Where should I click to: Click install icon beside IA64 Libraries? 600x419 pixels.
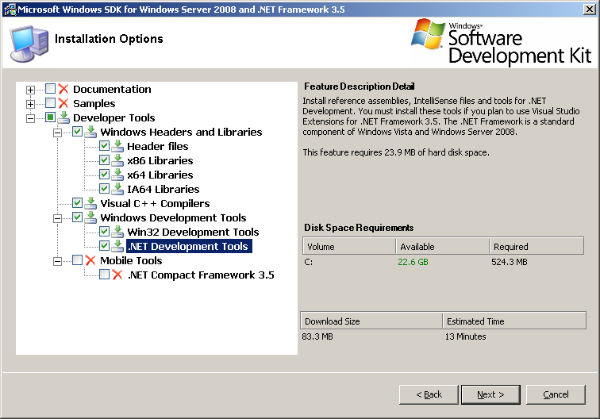pos(117,189)
